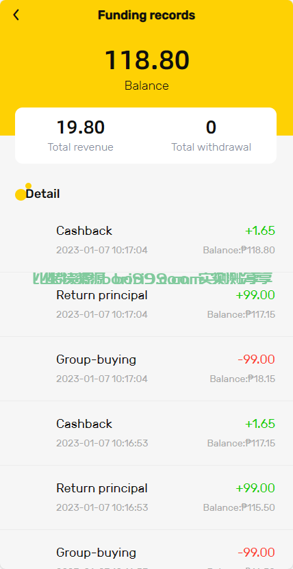This screenshot has width=293, height=569.
Task: Click the Balance label under 118.80
Action: 146,86
